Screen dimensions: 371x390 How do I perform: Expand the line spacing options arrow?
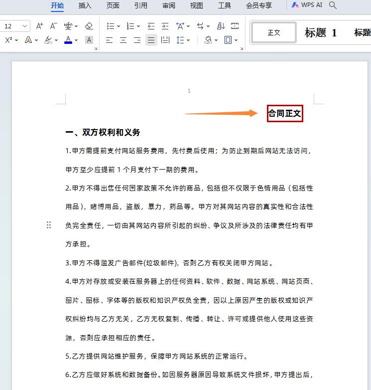(188, 40)
